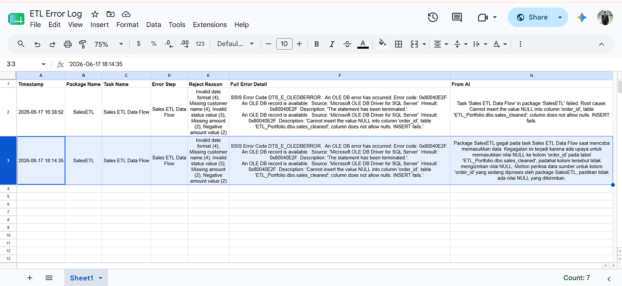Click the formula bar

(x=342, y=64)
